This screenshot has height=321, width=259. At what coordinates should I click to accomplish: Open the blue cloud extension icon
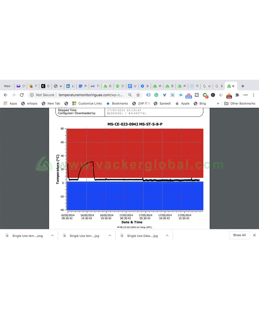click(181, 95)
